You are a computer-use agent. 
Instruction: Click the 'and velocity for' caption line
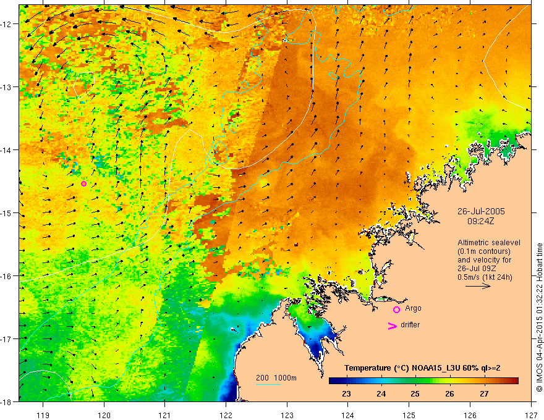point(484,260)
